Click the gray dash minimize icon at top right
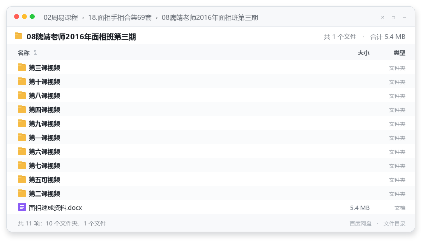 [404, 17]
